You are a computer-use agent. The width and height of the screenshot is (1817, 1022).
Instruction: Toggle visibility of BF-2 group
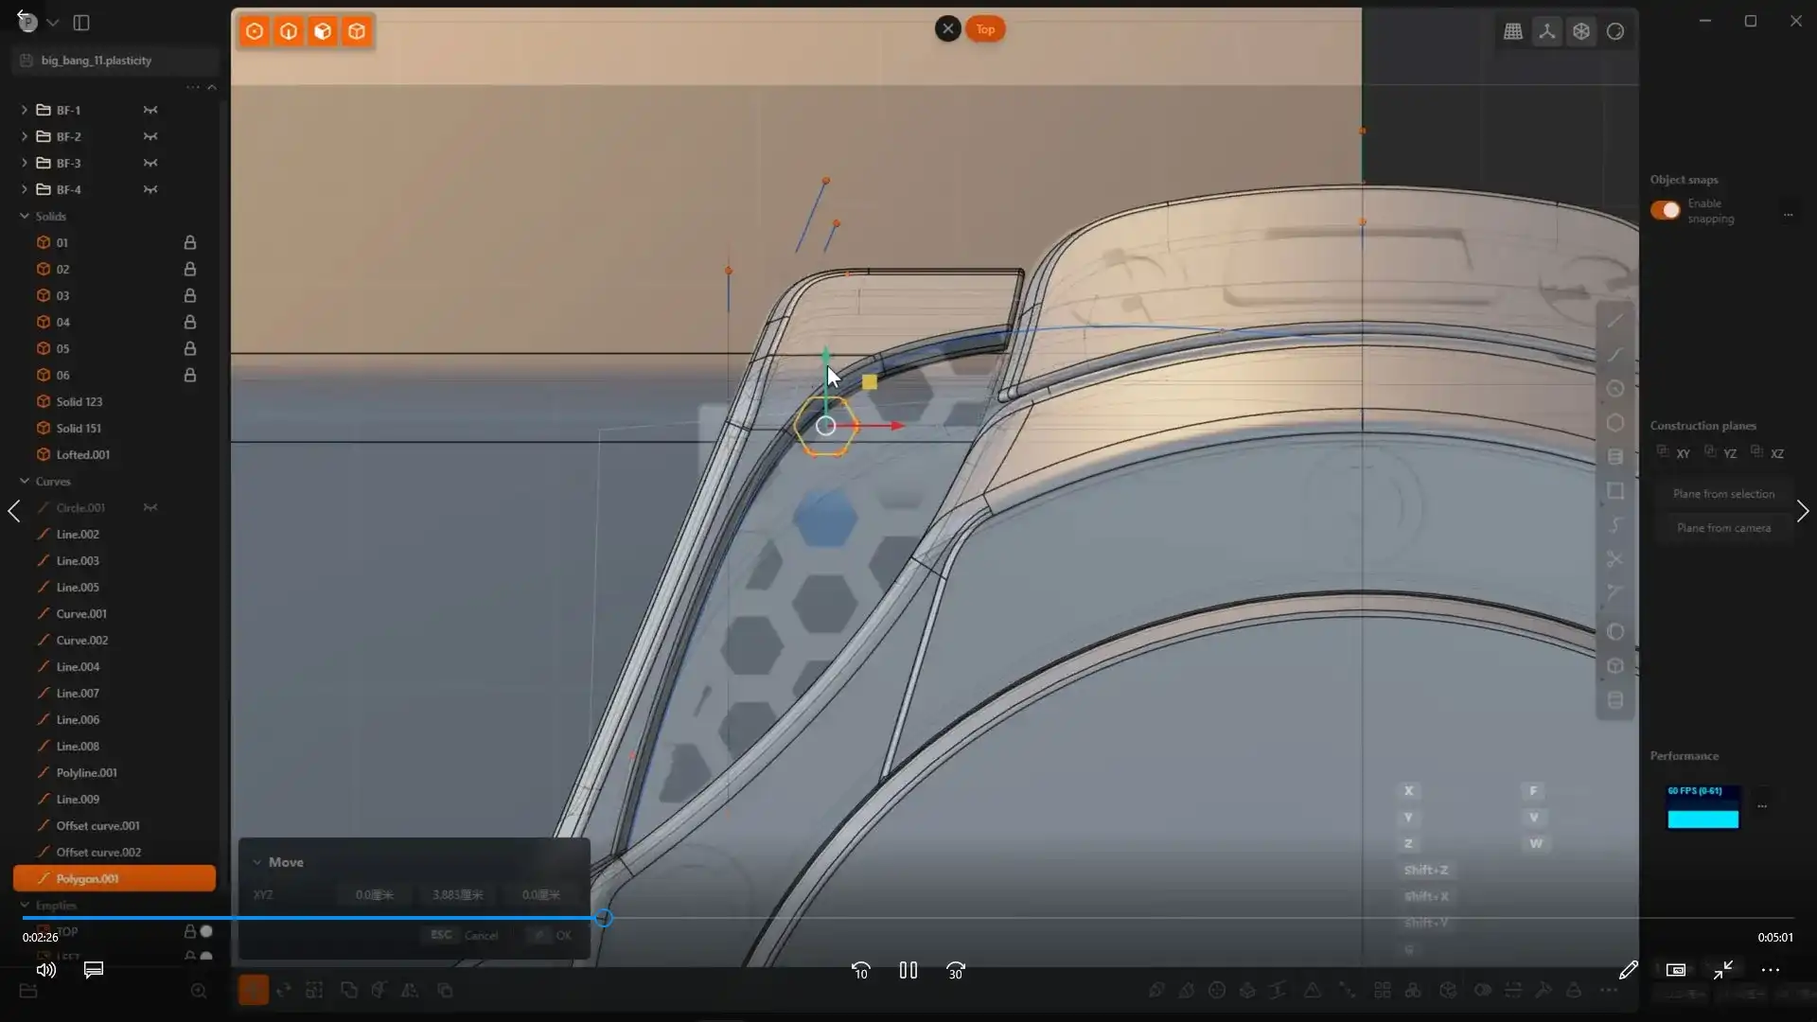150,136
